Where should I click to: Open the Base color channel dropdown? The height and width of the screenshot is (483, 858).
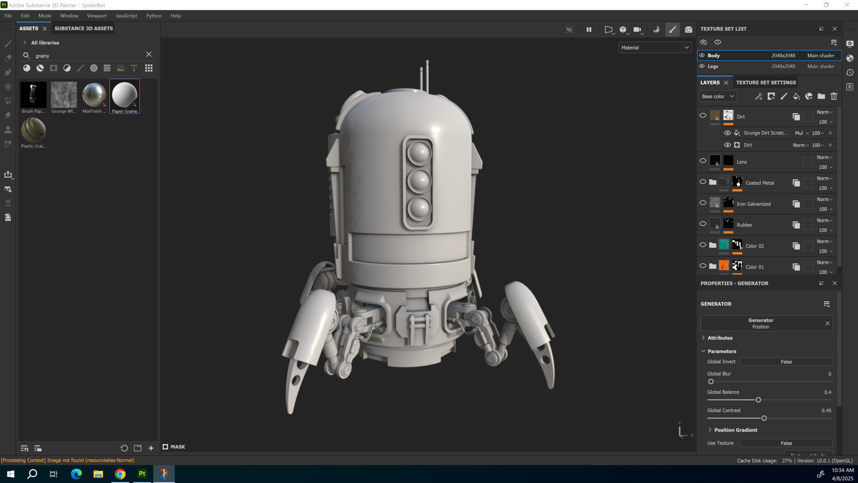tap(717, 96)
